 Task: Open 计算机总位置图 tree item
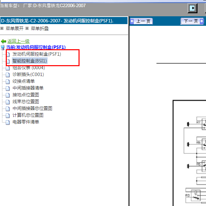coord(28,115)
